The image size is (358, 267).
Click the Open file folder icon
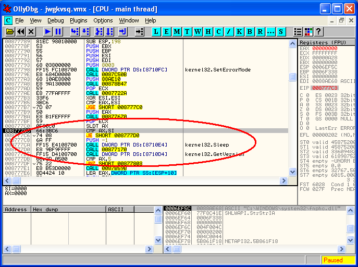click(10, 31)
